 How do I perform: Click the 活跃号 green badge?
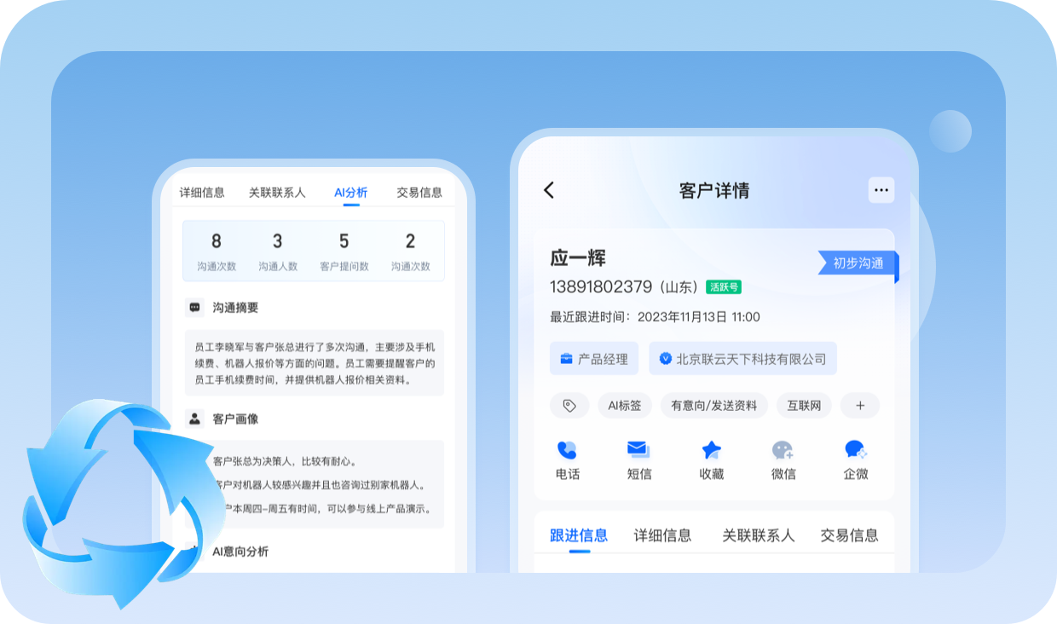(724, 287)
